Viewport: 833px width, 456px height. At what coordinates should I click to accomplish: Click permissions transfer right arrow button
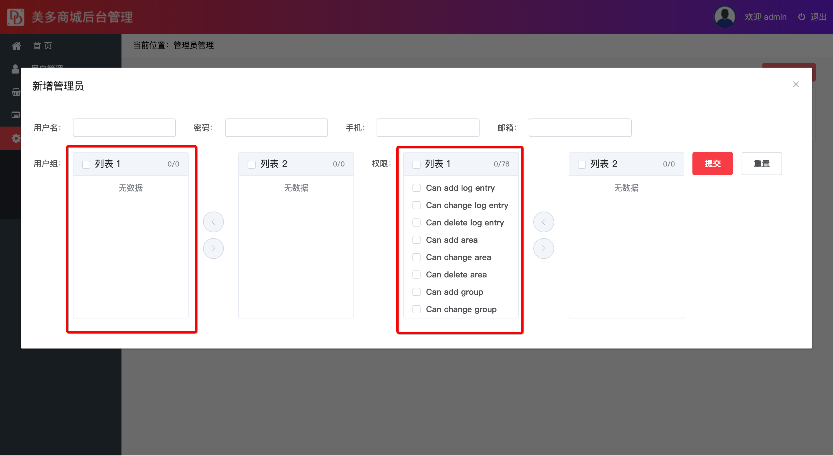click(543, 248)
